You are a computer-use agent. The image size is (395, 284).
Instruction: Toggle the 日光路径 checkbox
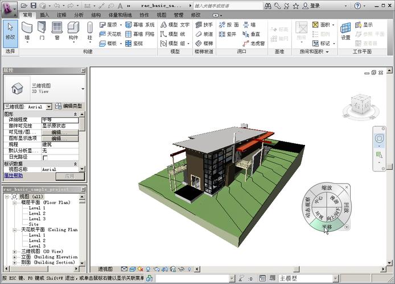[x=46, y=157]
